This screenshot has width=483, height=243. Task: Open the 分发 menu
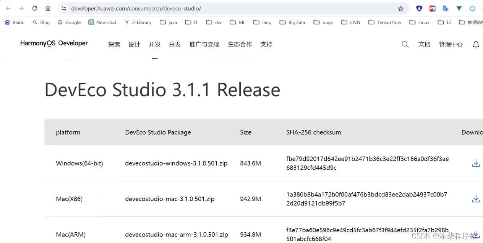coord(175,44)
